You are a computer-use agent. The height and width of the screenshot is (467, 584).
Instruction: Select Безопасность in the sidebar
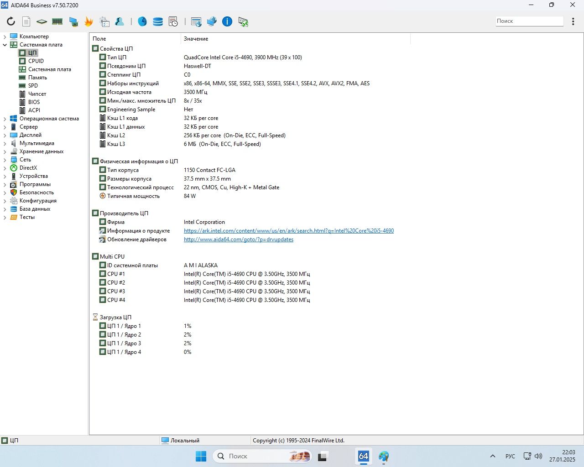pos(36,192)
